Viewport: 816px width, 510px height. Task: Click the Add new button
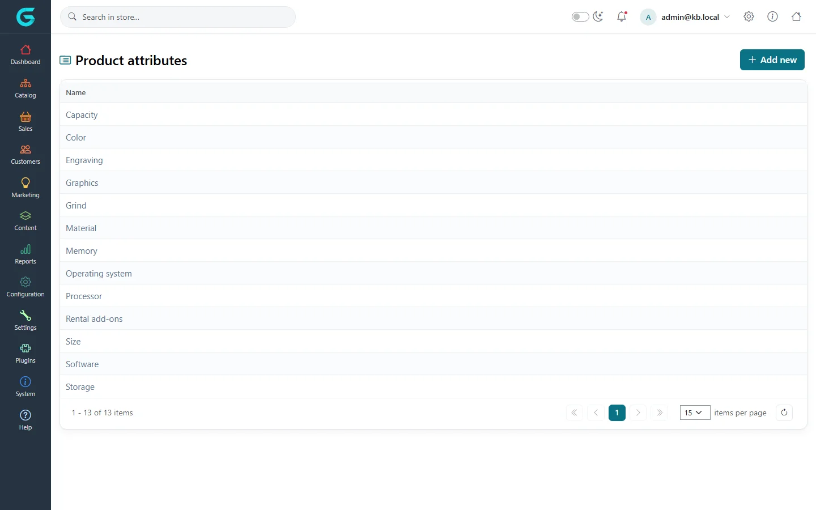pos(772,59)
